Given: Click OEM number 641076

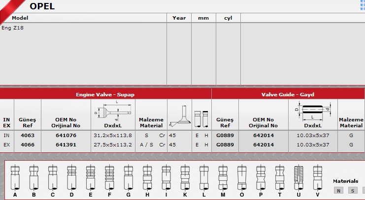Looking at the screenshot, I should pos(66,135).
